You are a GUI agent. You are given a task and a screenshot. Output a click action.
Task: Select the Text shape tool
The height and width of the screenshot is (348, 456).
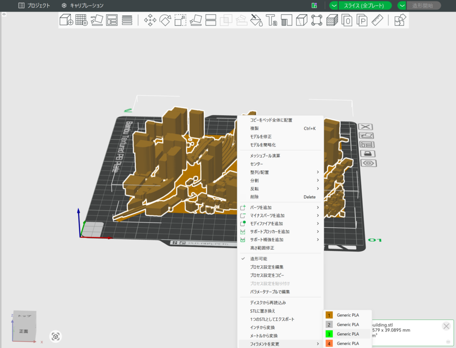click(272, 20)
